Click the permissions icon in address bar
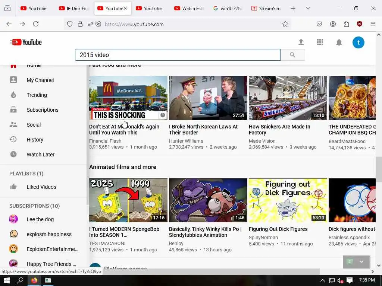 91,24
